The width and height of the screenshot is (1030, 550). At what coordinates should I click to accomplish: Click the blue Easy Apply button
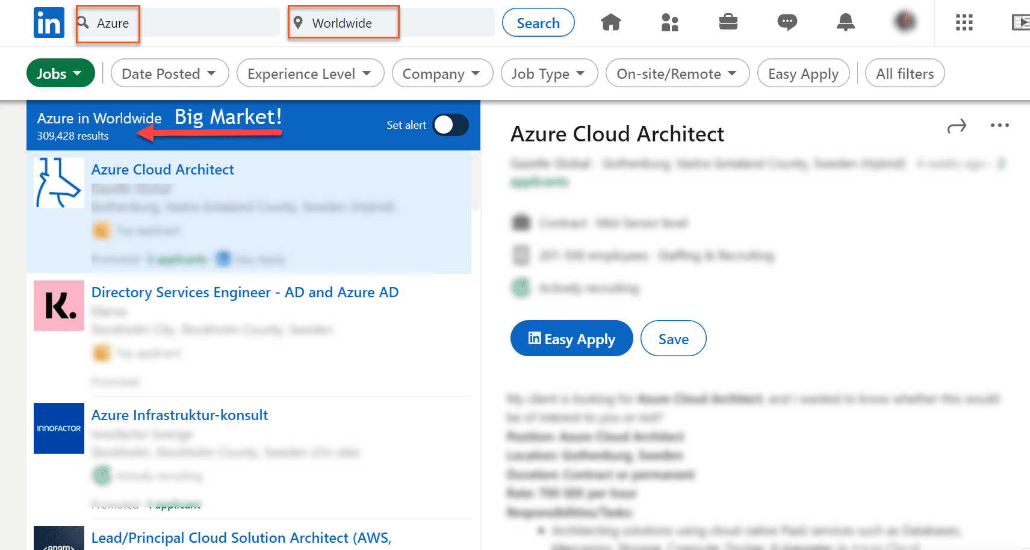pyautogui.click(x=571, y=338)
